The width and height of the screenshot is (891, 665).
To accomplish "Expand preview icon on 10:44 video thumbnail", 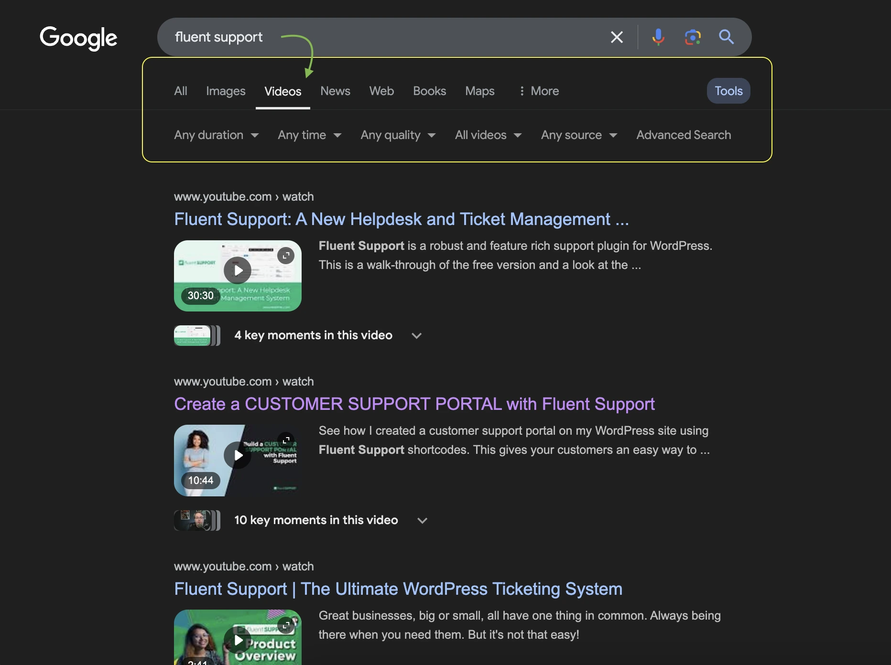I will click(286, 440).
